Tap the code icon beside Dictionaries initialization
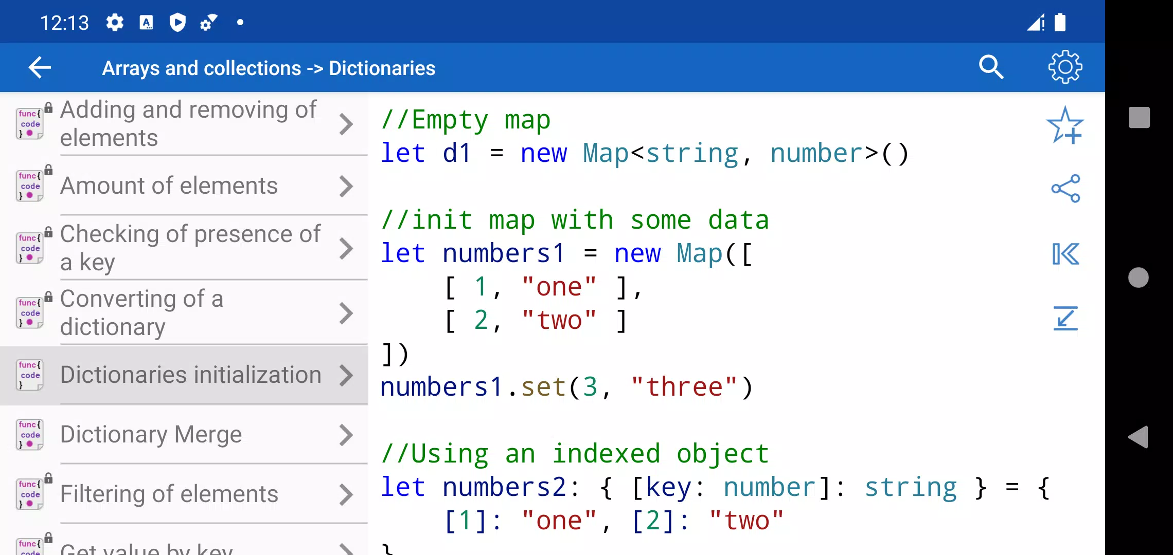 (x=30, y=375)
